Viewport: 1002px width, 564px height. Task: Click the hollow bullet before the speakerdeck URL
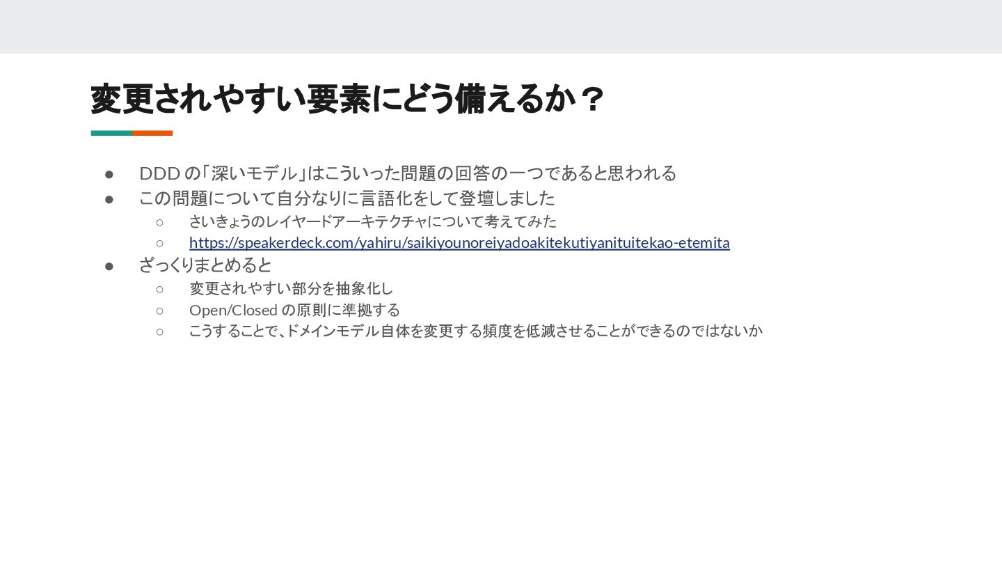point(160,244)
